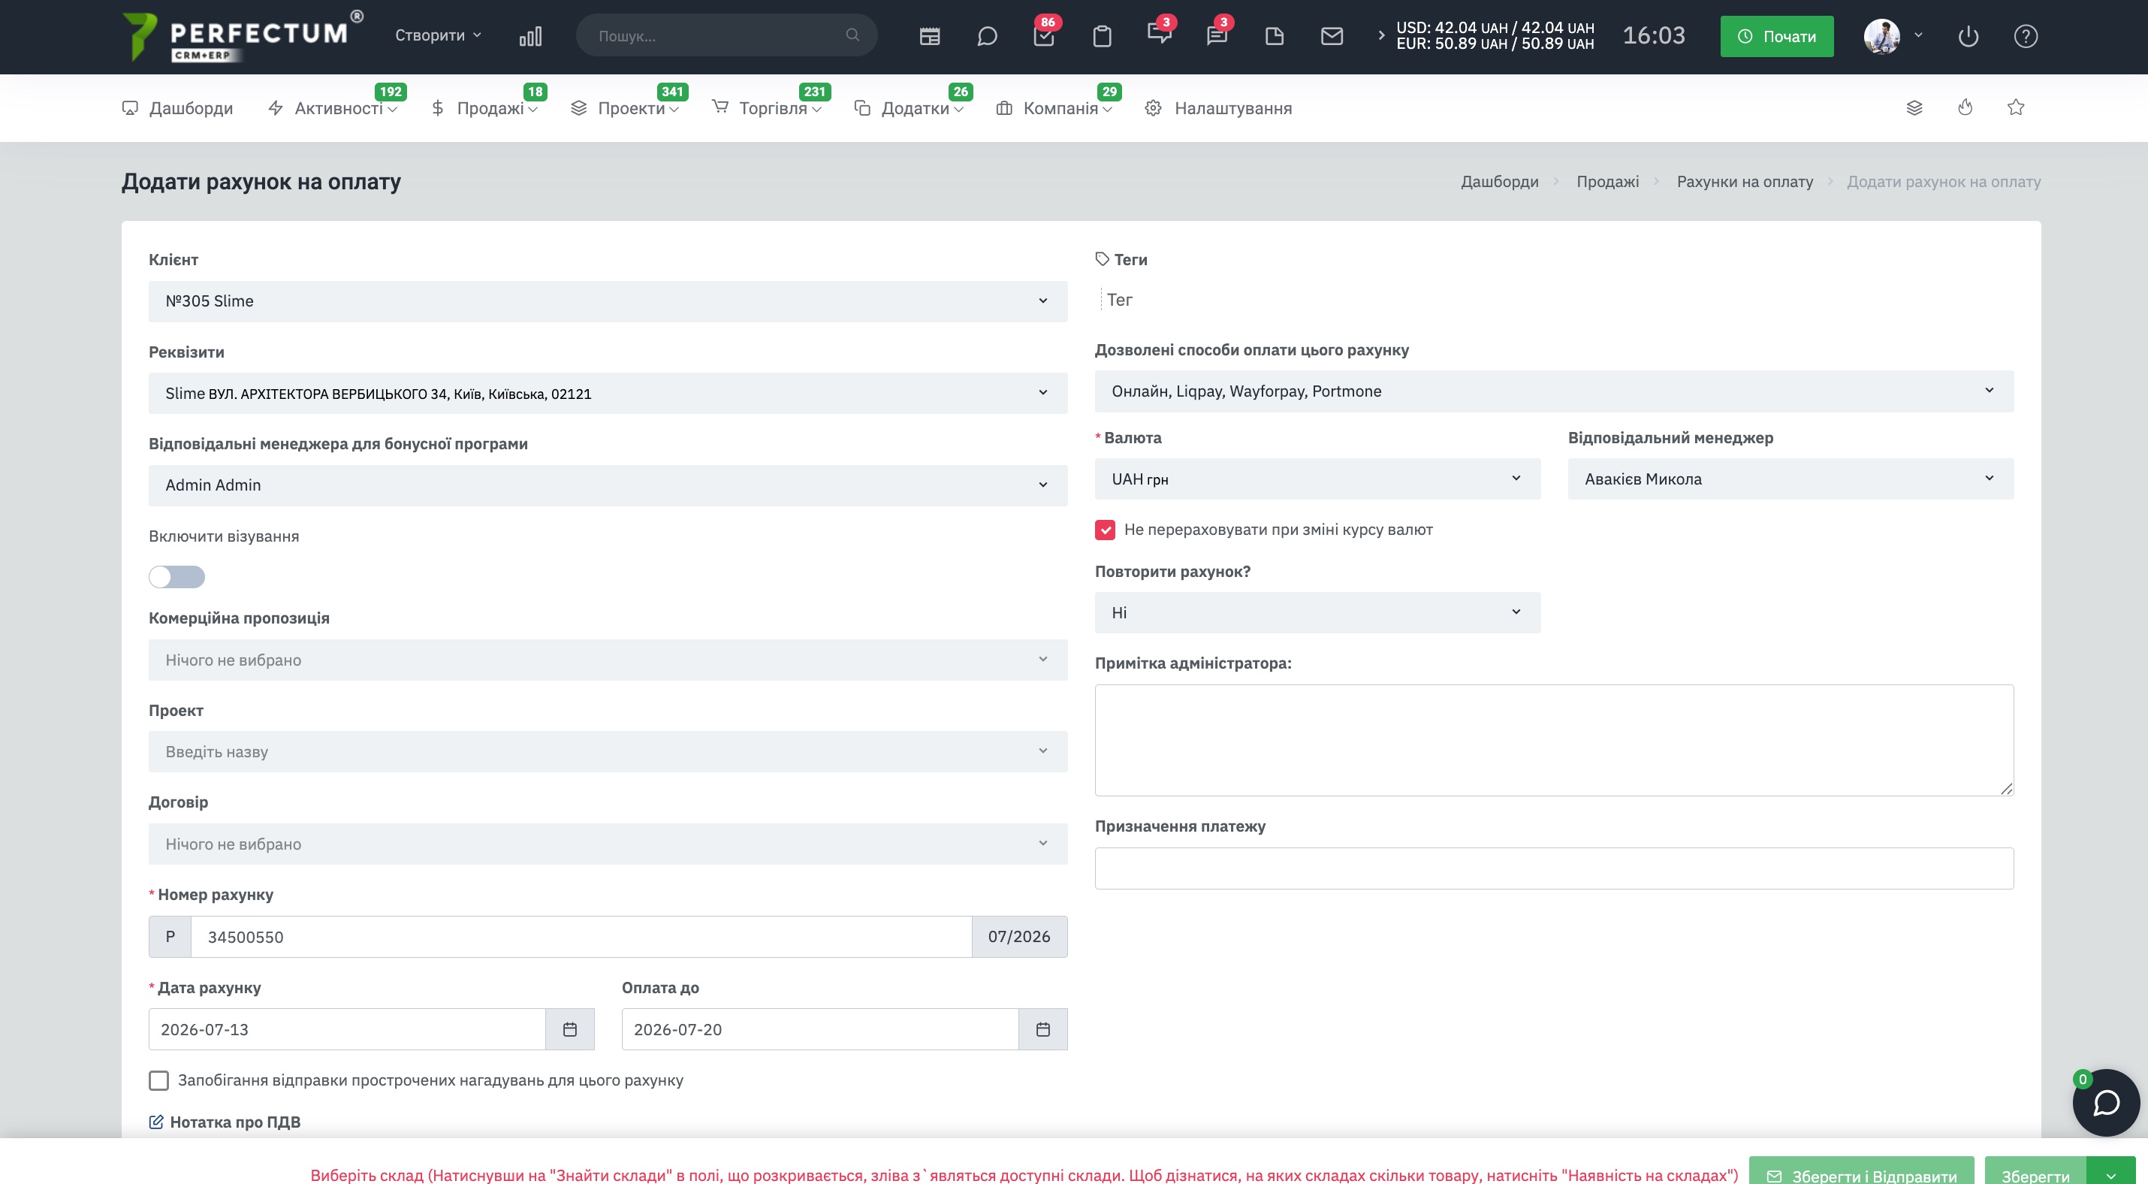Viewport: 2148px width, 1184px height.
Task: Open the Проект dropdown
Action: point(608,752)
